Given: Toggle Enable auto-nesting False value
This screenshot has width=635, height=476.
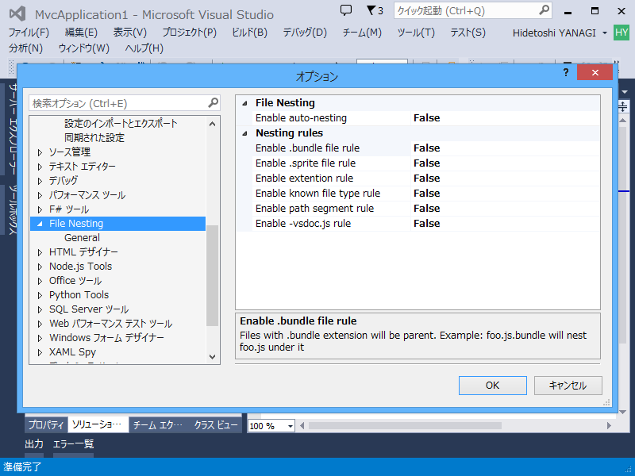Looking at the screenshot, I should 505,117.
